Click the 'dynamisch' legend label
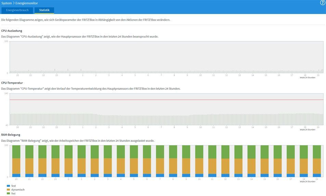This screenshot has height=196, width=326. tap(18, 190)
